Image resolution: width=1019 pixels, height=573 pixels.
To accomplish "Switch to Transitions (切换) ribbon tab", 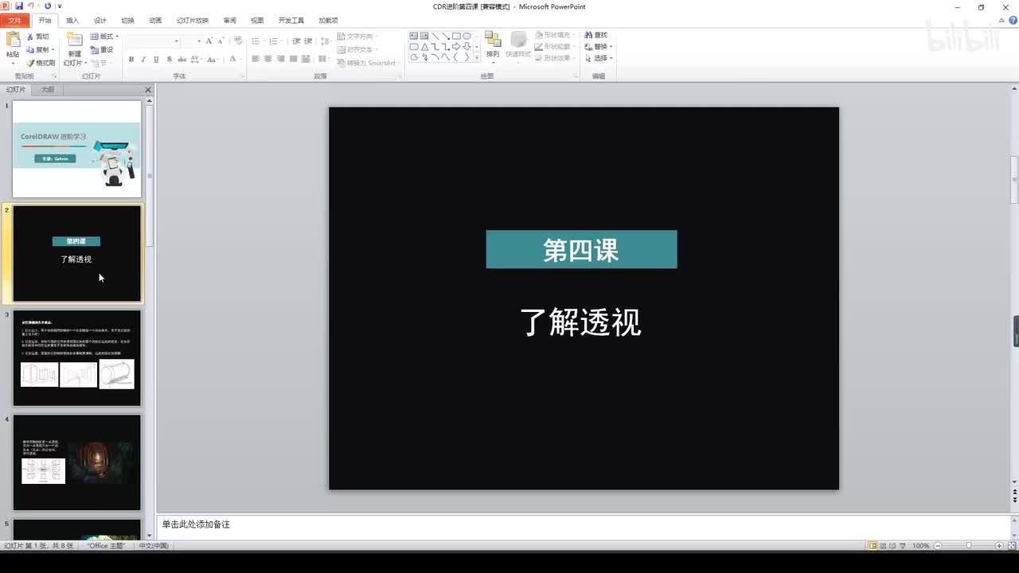I will [x=127, y=20].
